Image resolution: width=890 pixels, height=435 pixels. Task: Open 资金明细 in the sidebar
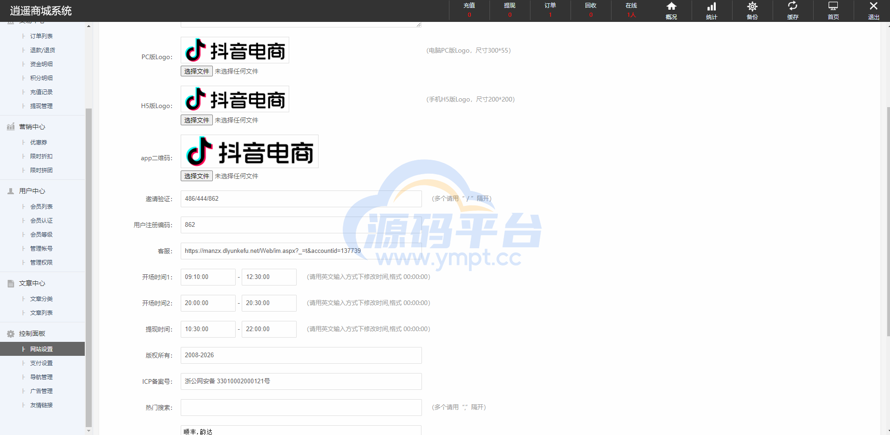click(x=42, y=64)
